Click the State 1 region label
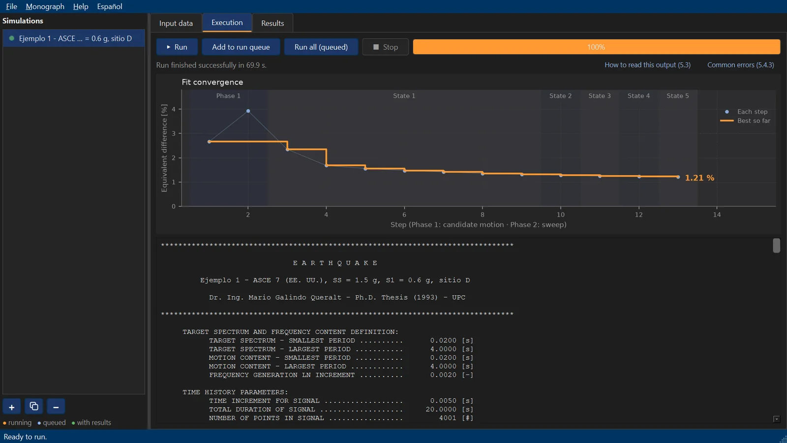 404,96
